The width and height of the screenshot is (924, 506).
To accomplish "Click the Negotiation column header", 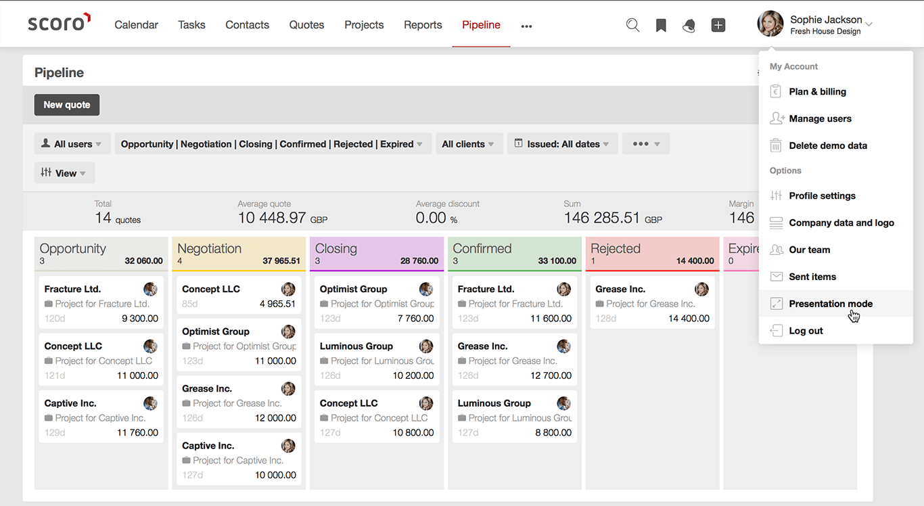I will coord(239,254).
